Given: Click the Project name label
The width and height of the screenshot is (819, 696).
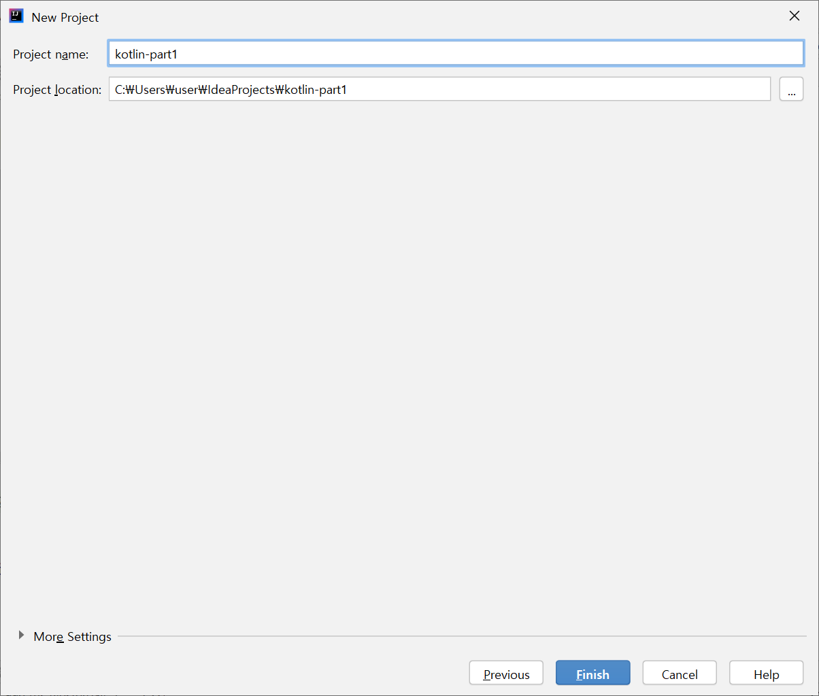Looking at the screenshot, I should click(51, 54).
